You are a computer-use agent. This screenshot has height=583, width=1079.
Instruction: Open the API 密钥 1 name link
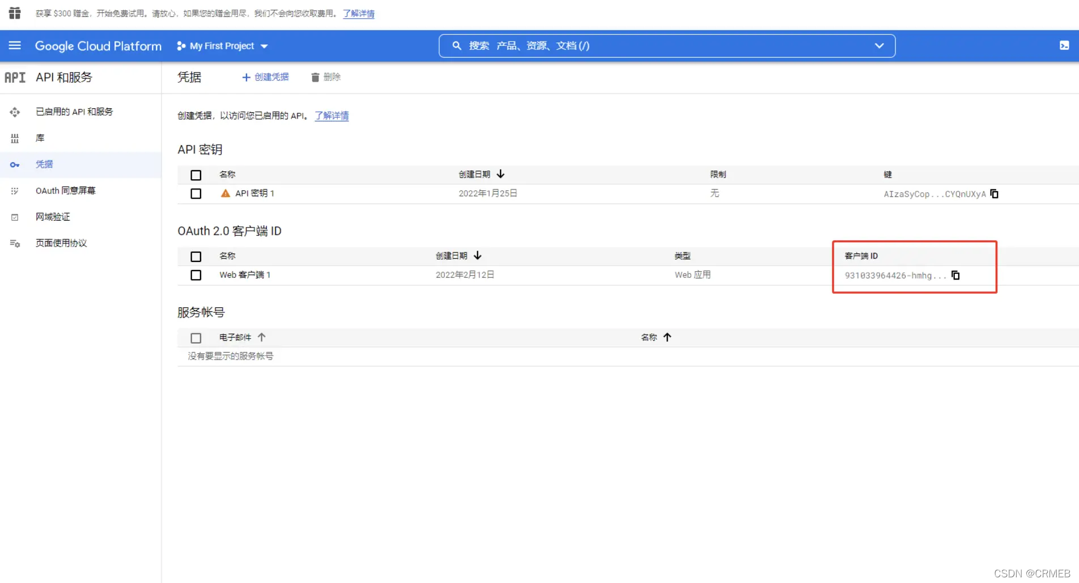point(255,193)
